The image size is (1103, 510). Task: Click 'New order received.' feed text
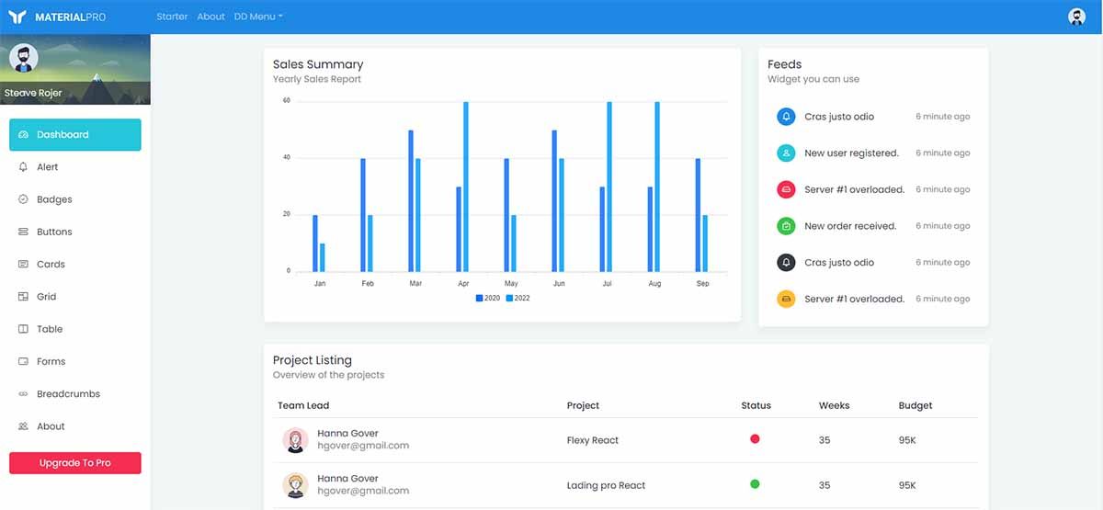(x=850, y=226)
